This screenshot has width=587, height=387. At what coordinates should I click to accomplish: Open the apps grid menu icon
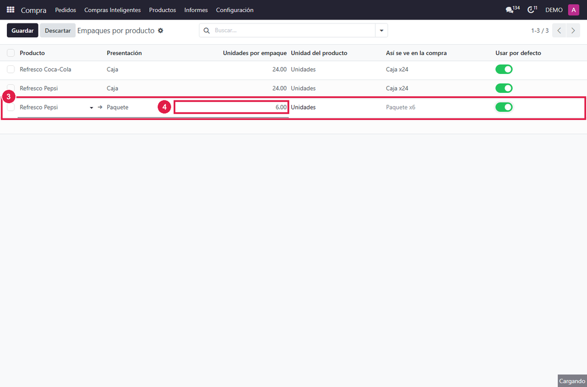pyautogui.click(x=10, y=10)
